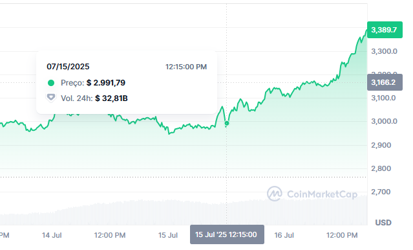The height and width of the screenshot is (250, 413).
Task: Click the 15 Jul '25 12:15:00 time label
Action: (227, 234)
